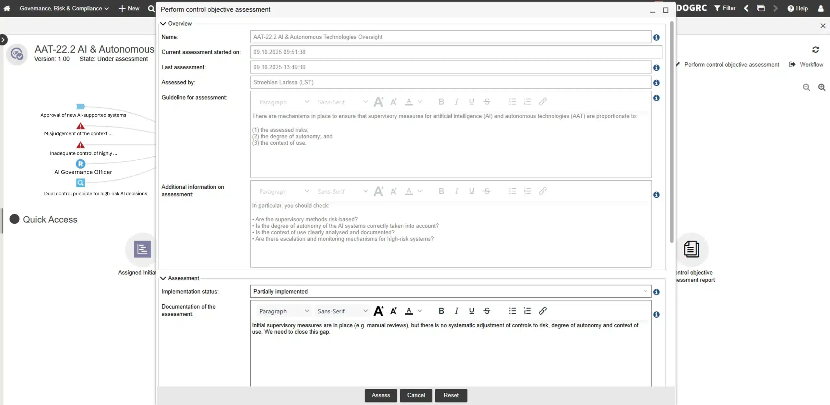This screenshot has width=830, height=405.
Task: Toggle Underline in Documentation editor toolbar
Action: [471, 311]
